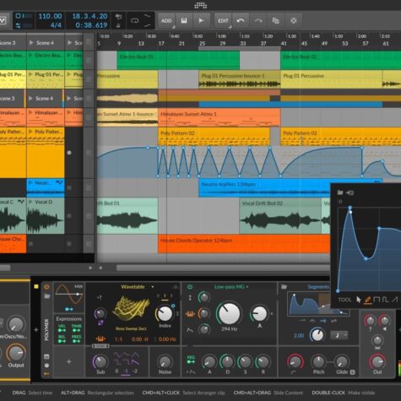Open the note-length dropdown beside 2.00

click(x=339, y=335)
